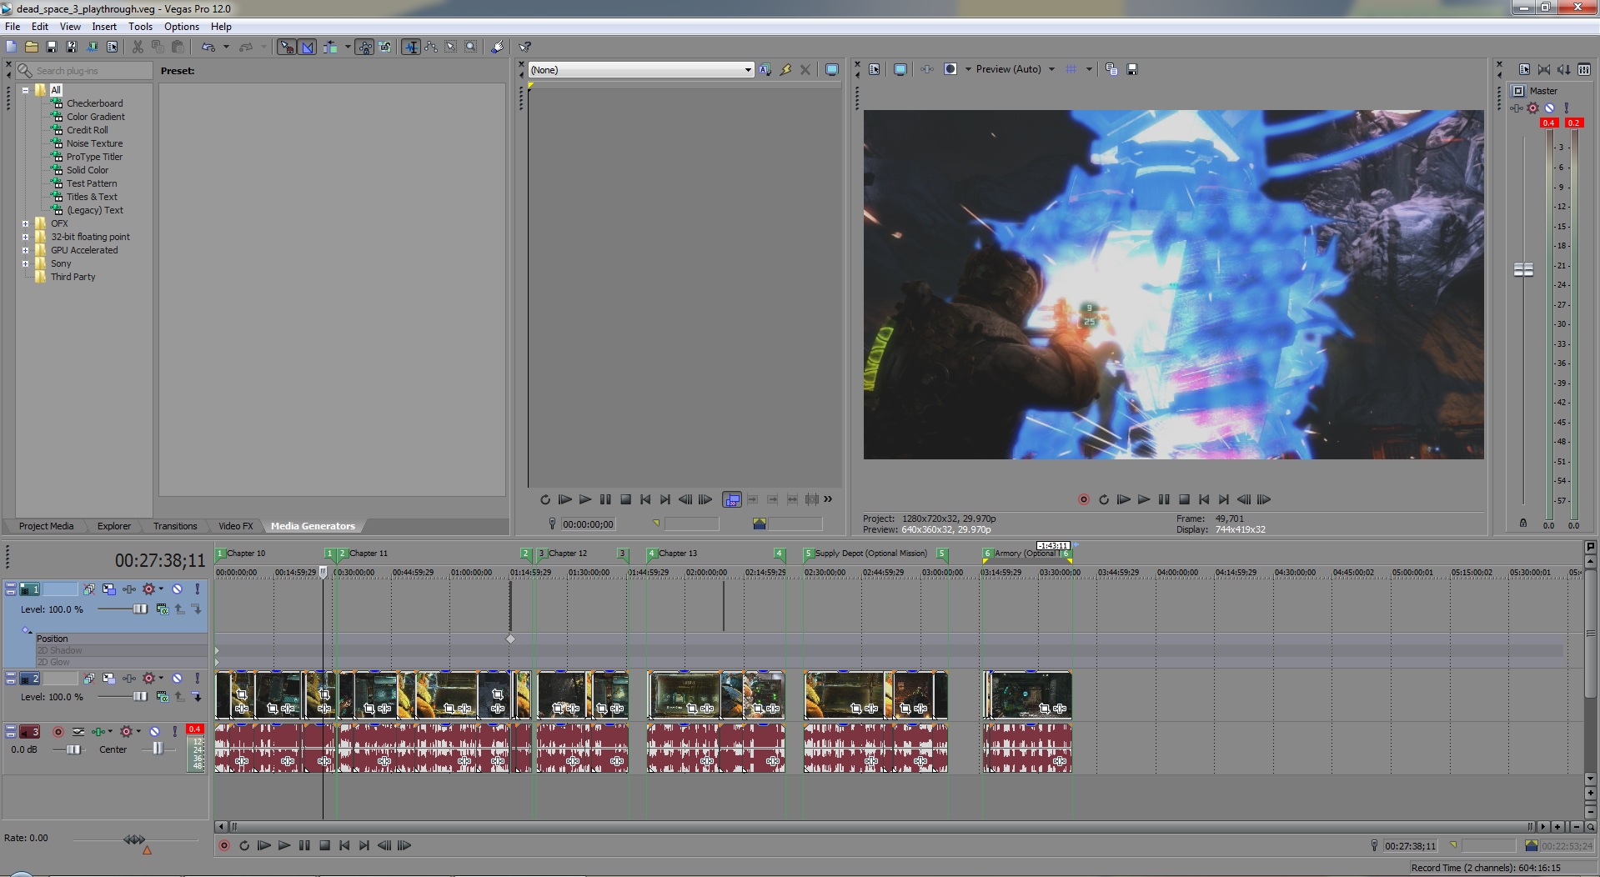Toggle Auto Ripple button

[x=330, y=47]
